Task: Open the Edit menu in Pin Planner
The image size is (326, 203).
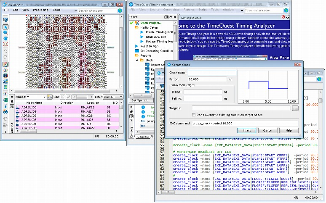Action: point(16,10)
